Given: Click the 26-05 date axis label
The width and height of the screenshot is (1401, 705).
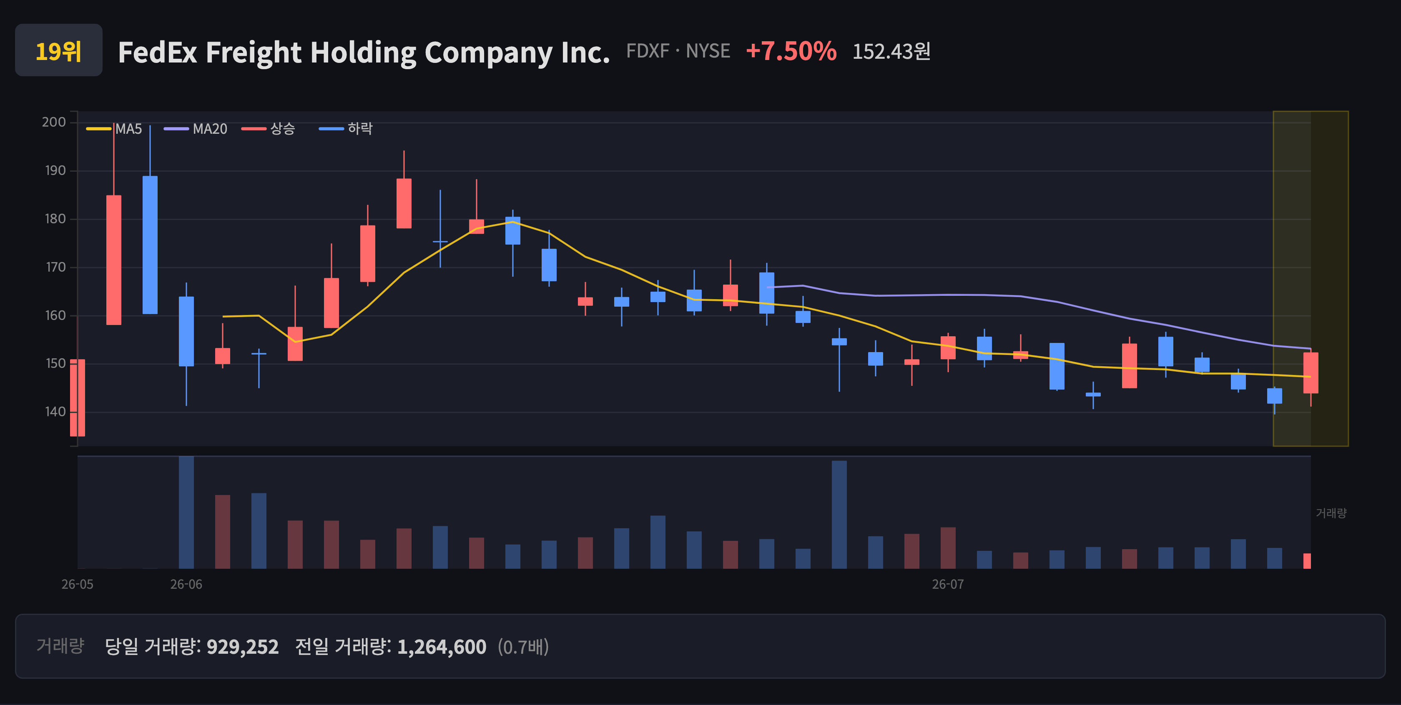Looking at the screenshot, I should point(77,584).
